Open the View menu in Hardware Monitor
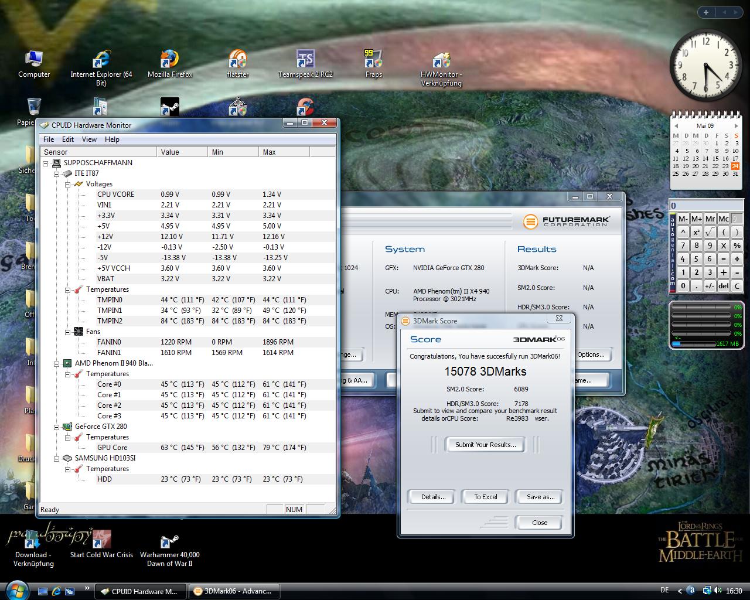Screen dimensions: 750x600 (x=89, y=139)
